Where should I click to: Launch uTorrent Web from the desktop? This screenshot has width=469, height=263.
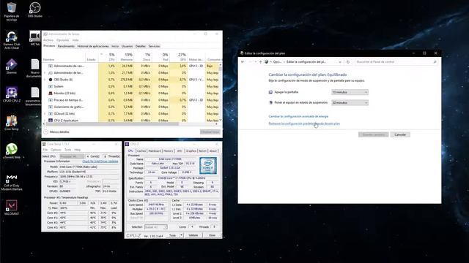(x=12, y=151)
